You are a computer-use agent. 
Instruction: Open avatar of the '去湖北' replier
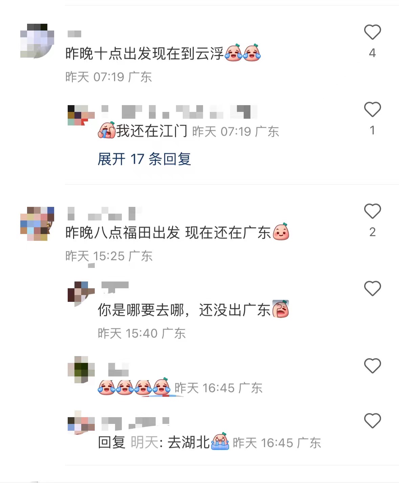[x=81, y=423]
